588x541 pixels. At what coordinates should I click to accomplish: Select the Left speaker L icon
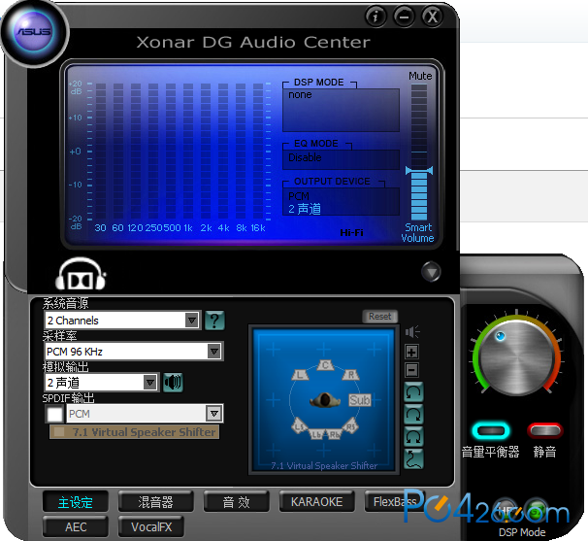tap(300, 374)
